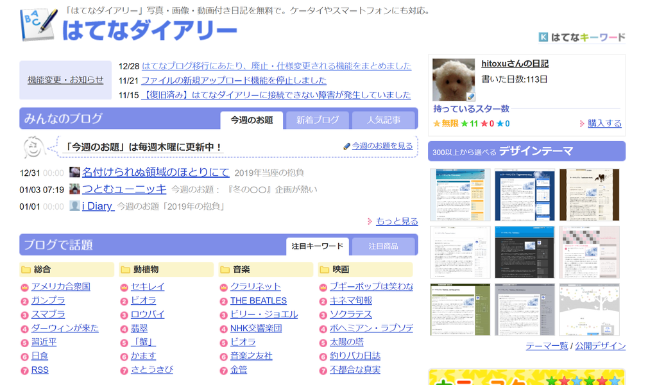
Task: Switch to the 新着ブログ tab
Action: [x=318, y=120]
